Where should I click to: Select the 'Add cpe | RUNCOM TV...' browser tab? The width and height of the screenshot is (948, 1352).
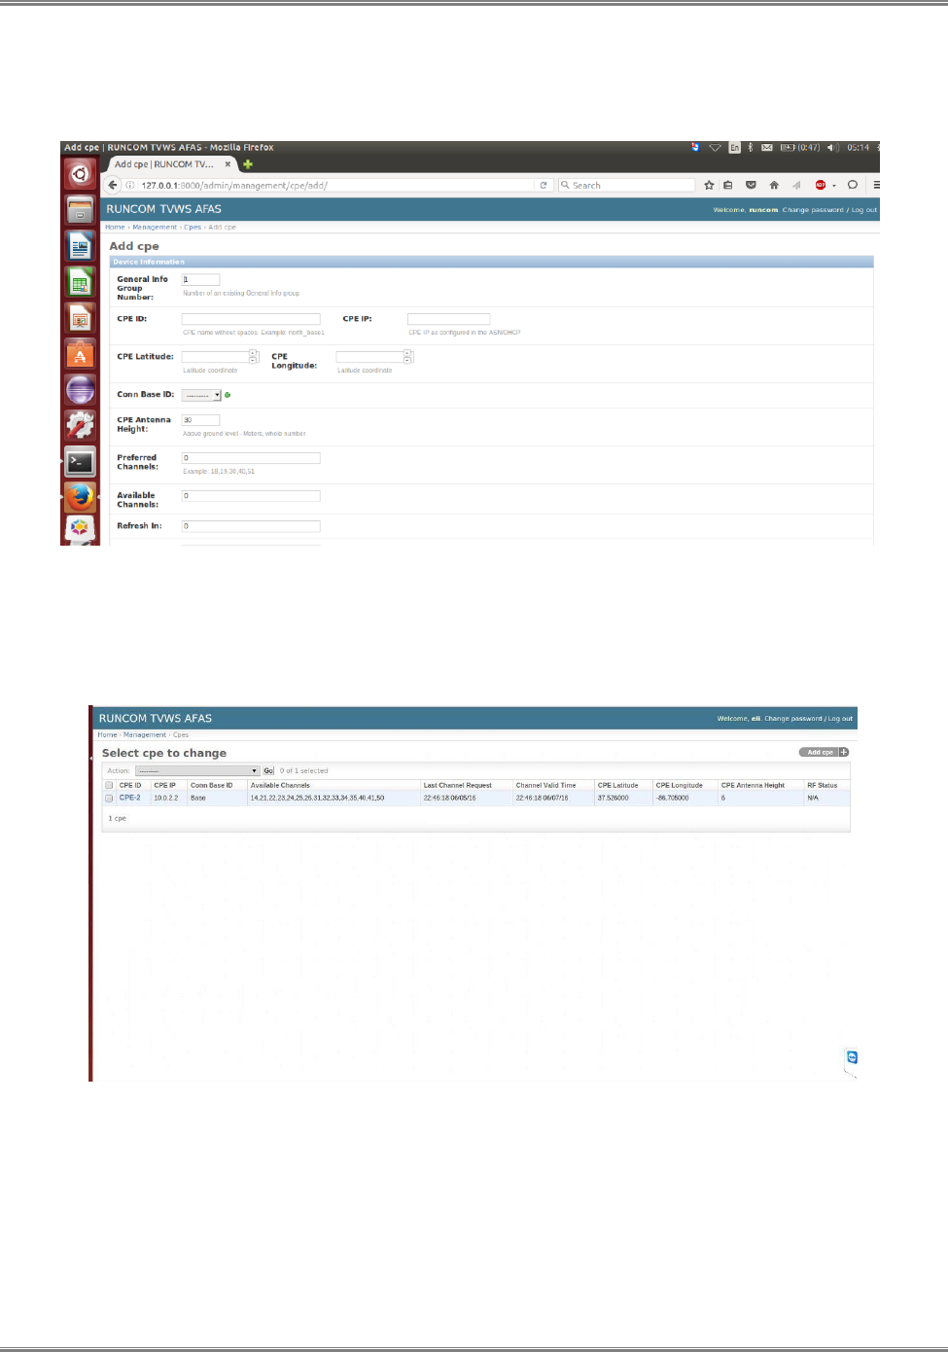coord(170,164)
